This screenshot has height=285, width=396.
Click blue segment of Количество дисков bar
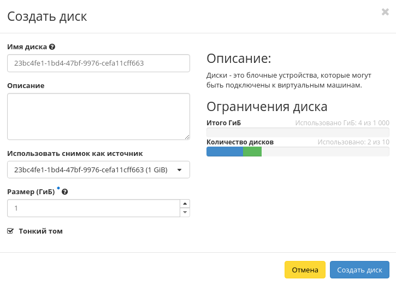click(224, 152)
